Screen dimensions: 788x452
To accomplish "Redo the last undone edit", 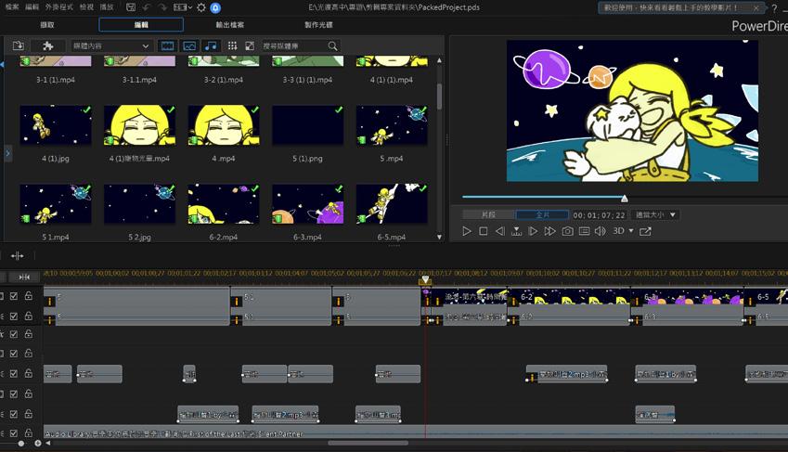I will tap(162, 7).
